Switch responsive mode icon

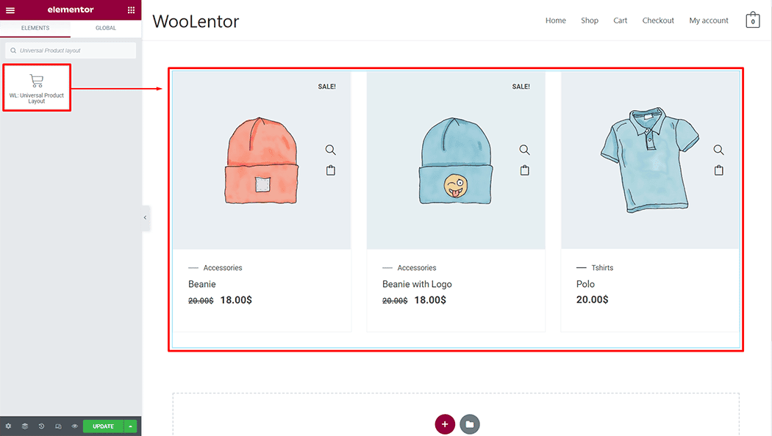58,426
